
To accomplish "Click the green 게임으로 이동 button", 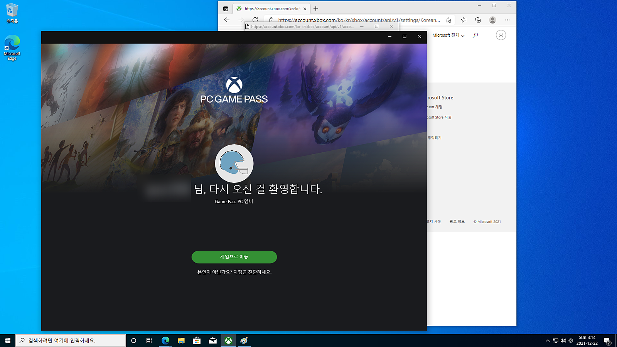I will click(x=234, y=257).
